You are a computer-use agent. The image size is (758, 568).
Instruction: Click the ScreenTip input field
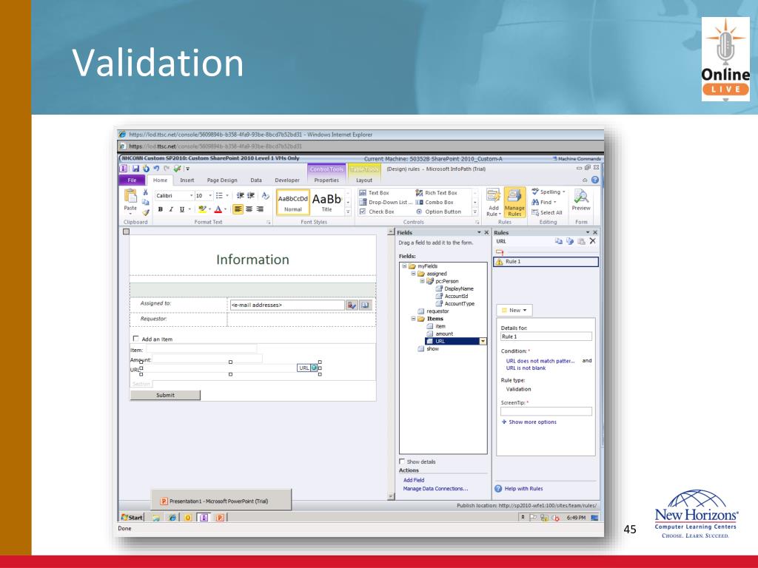[x=546, y=411]
